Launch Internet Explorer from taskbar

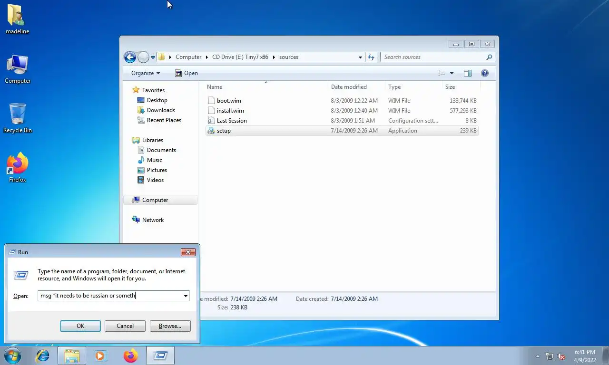(x=43, y=355)
